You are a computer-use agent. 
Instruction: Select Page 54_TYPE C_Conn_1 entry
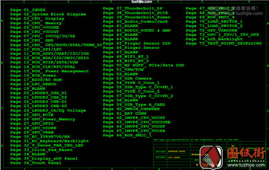click(x=131, y=83)
